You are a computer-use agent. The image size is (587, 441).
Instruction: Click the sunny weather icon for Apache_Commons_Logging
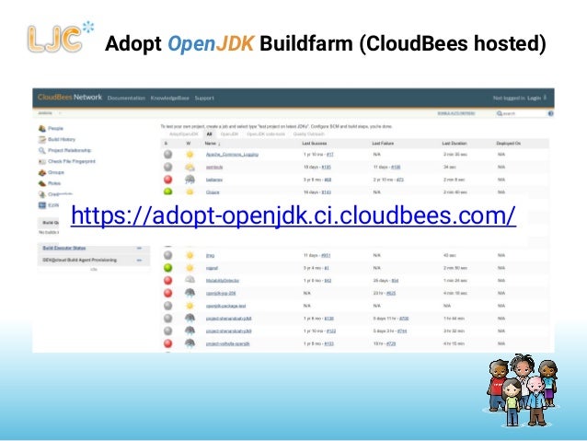pyautogui.click(x=190, y=155)
